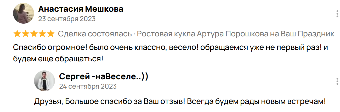Viewport: 340px width, 112px height.
Task: Open Анастасия Мешкова's profile avatar
Action: coord(24,13)
